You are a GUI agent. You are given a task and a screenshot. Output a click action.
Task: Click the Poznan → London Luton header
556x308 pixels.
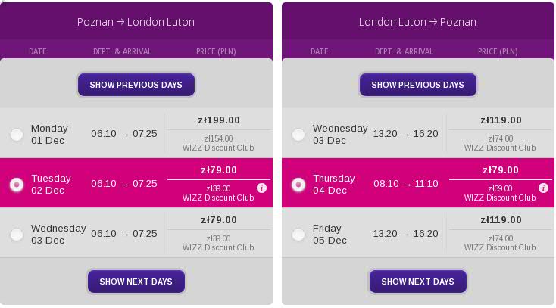[x=136, y=22]
